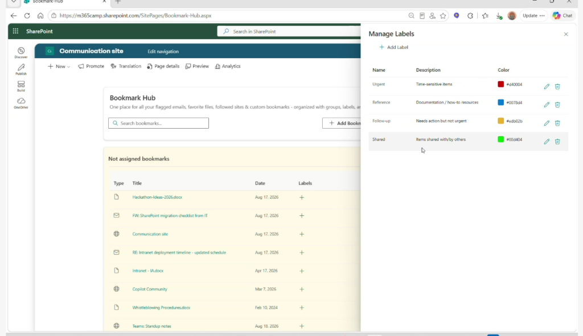Sort by the Date column header

coord(260,183)
